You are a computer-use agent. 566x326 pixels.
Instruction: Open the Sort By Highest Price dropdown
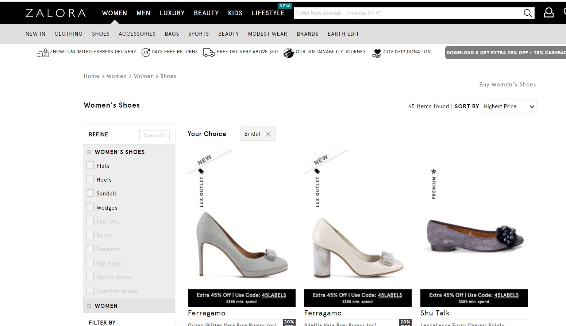tap(509, 106)
